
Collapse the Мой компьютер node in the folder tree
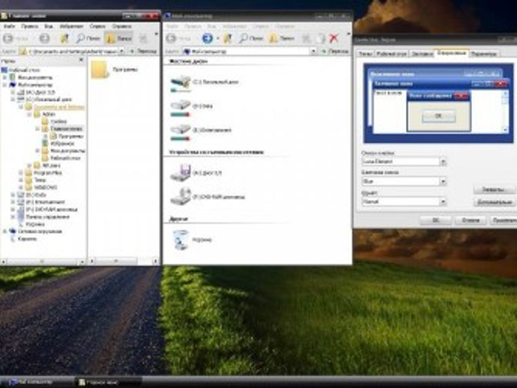(x=5, y=85)
